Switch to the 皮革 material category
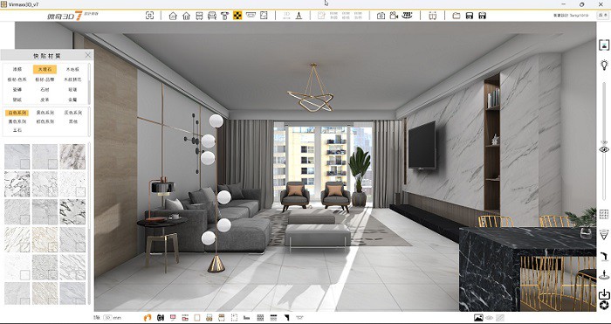The width and height of the screenshot is (611, 324). coord(45,100)
